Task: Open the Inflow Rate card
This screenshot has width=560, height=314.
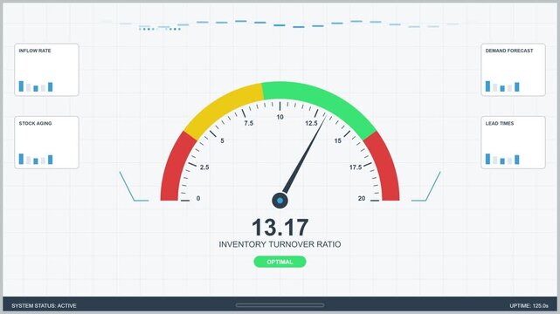Action: pyautogui.click(x=46, y=70)
